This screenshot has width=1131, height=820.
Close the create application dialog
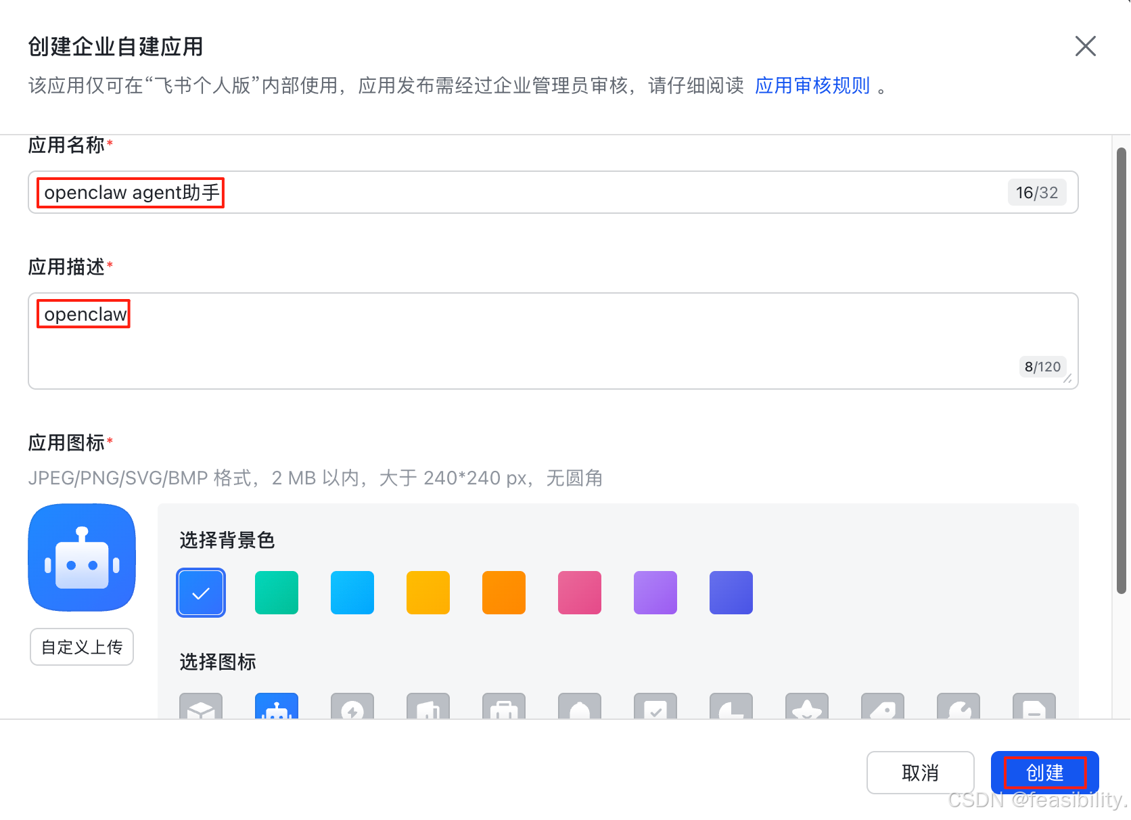(1085, 46)
